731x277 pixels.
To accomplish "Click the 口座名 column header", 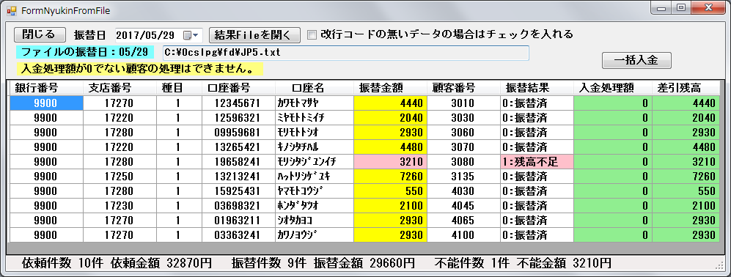I will 315,88.
